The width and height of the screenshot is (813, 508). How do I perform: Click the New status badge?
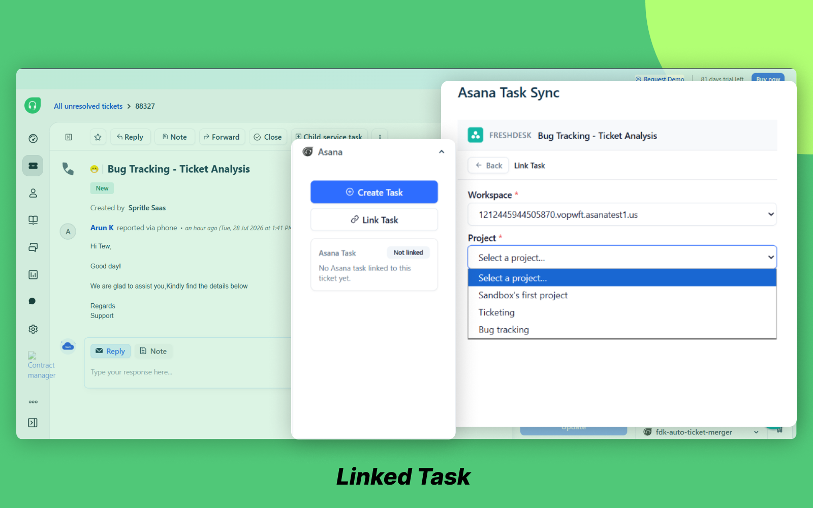102,188
